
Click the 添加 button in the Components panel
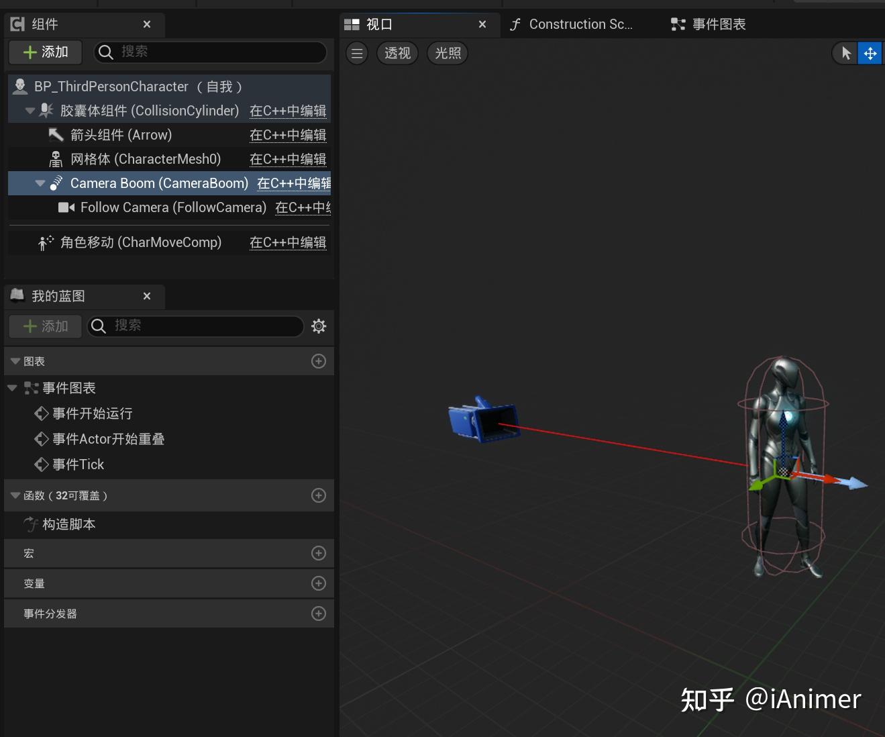click(46, 52)
